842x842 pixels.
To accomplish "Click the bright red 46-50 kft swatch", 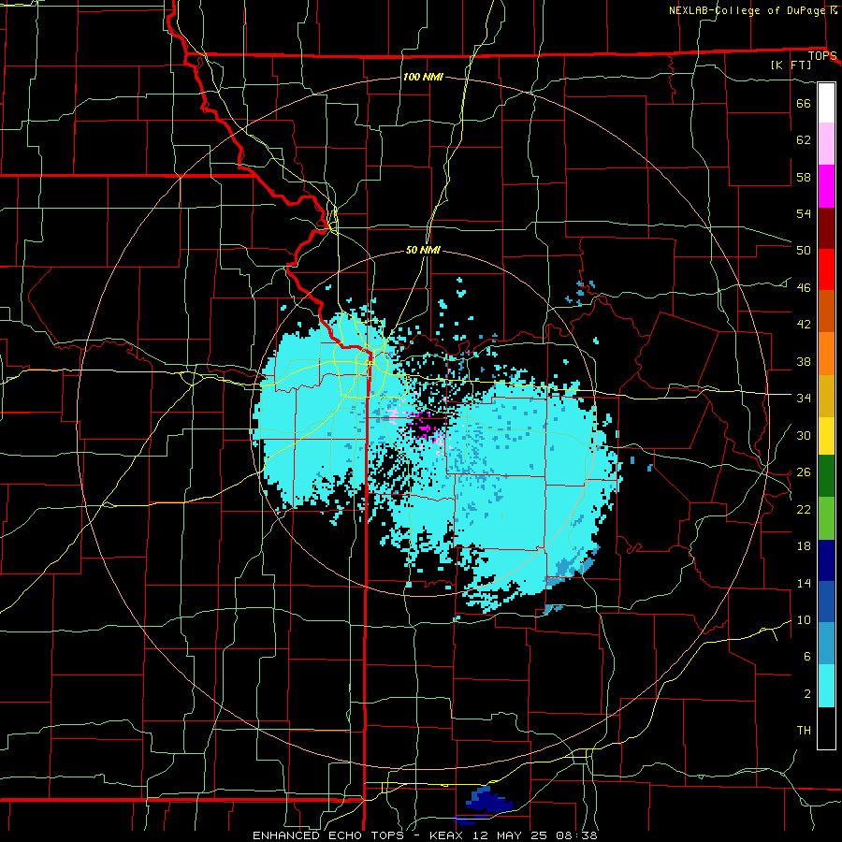I will [826, 269].
